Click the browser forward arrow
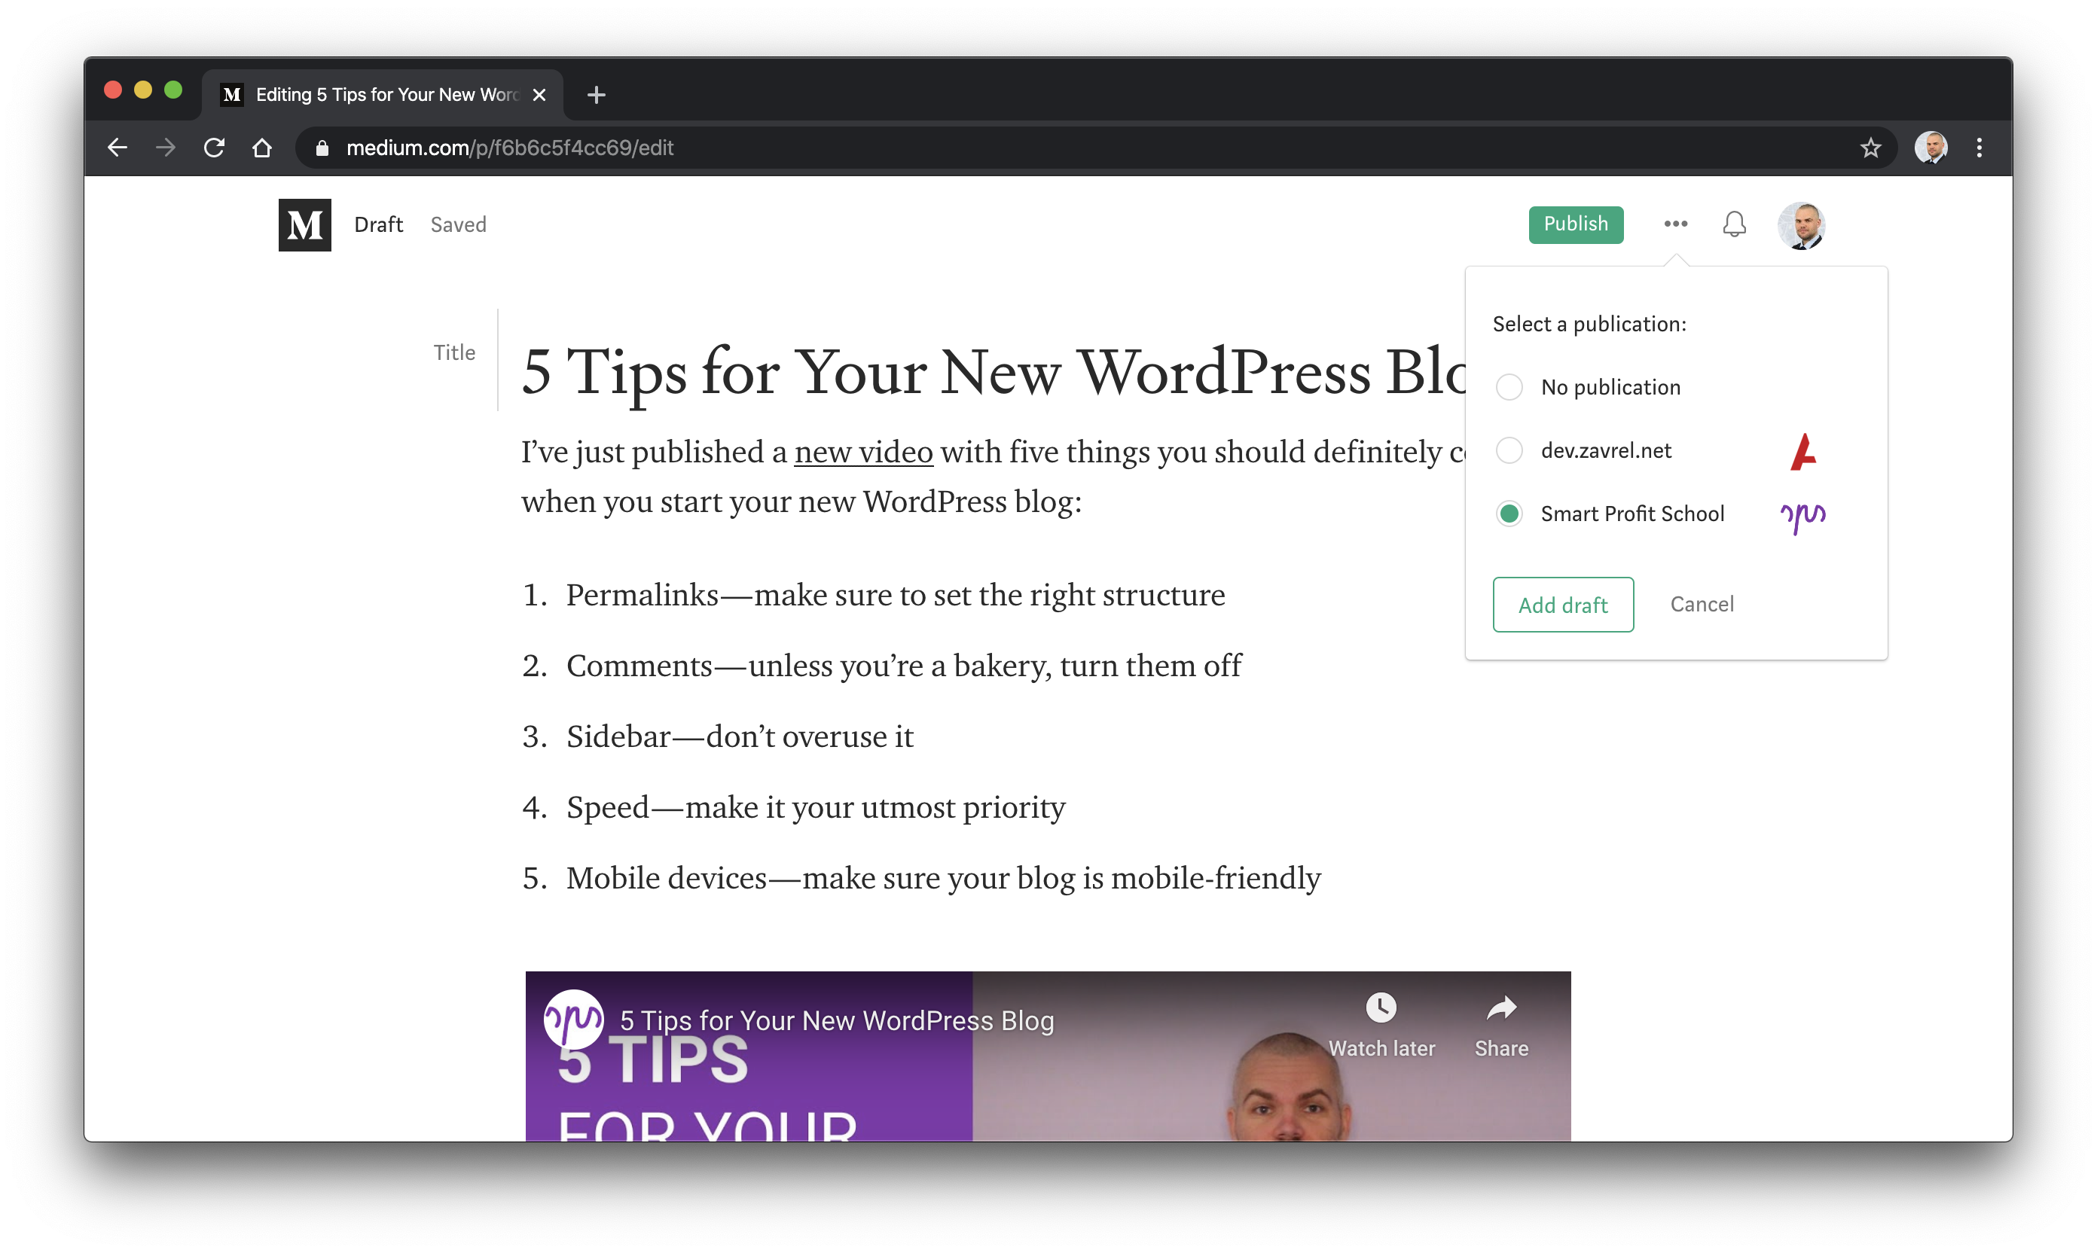Viewport: 2097px width, 1253px height. (x=166, y=148)
